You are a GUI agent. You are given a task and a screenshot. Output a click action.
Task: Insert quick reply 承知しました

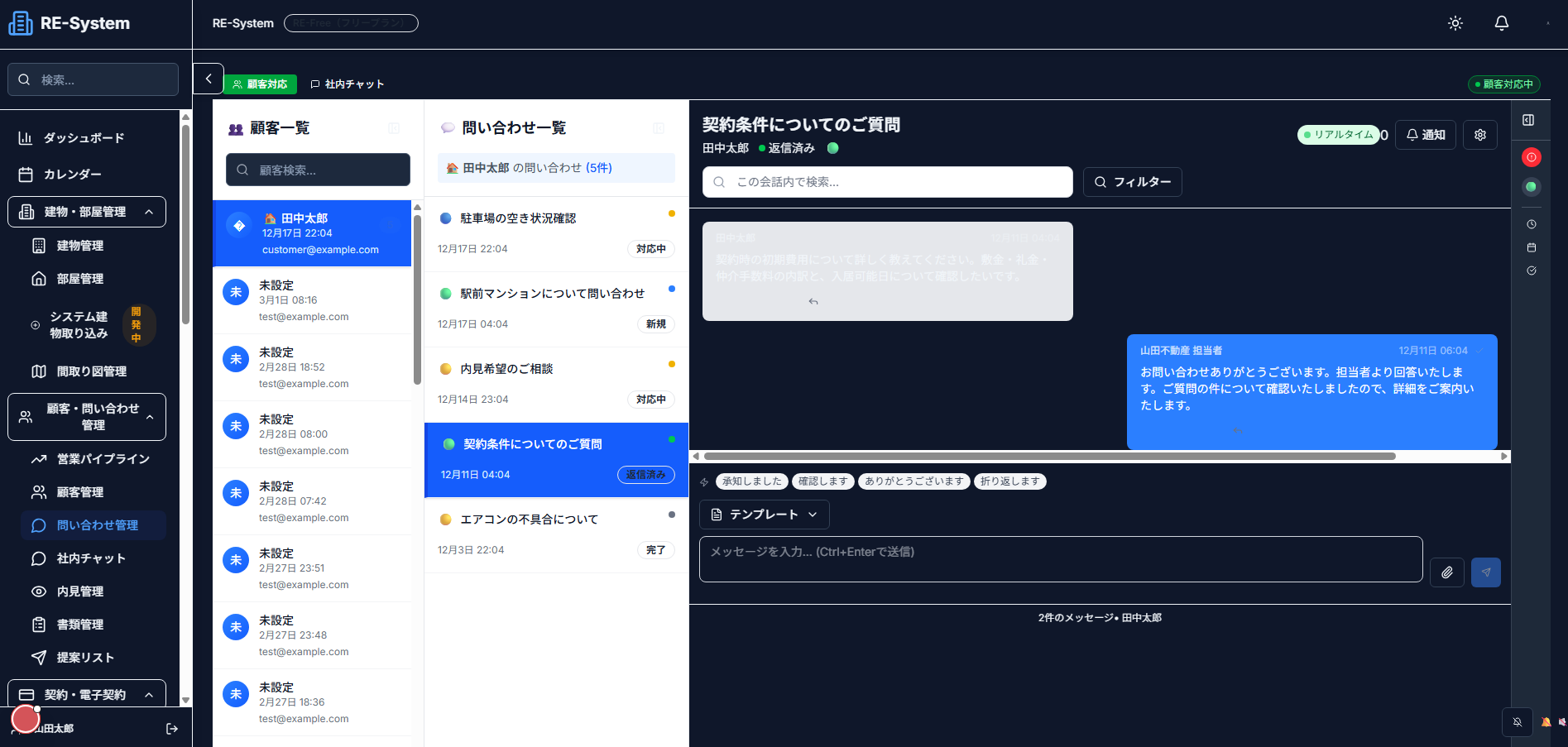tap(752, 481)
